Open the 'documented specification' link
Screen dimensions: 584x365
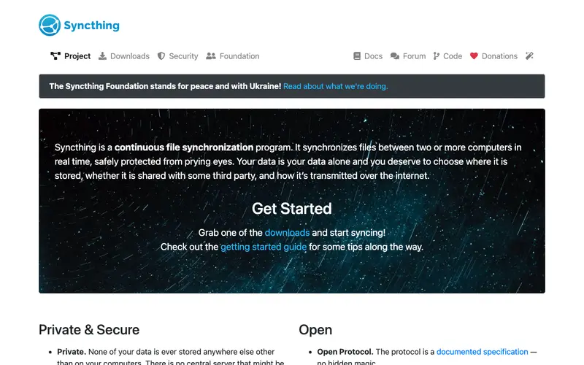pyautogui.click(x=483, y=352)
